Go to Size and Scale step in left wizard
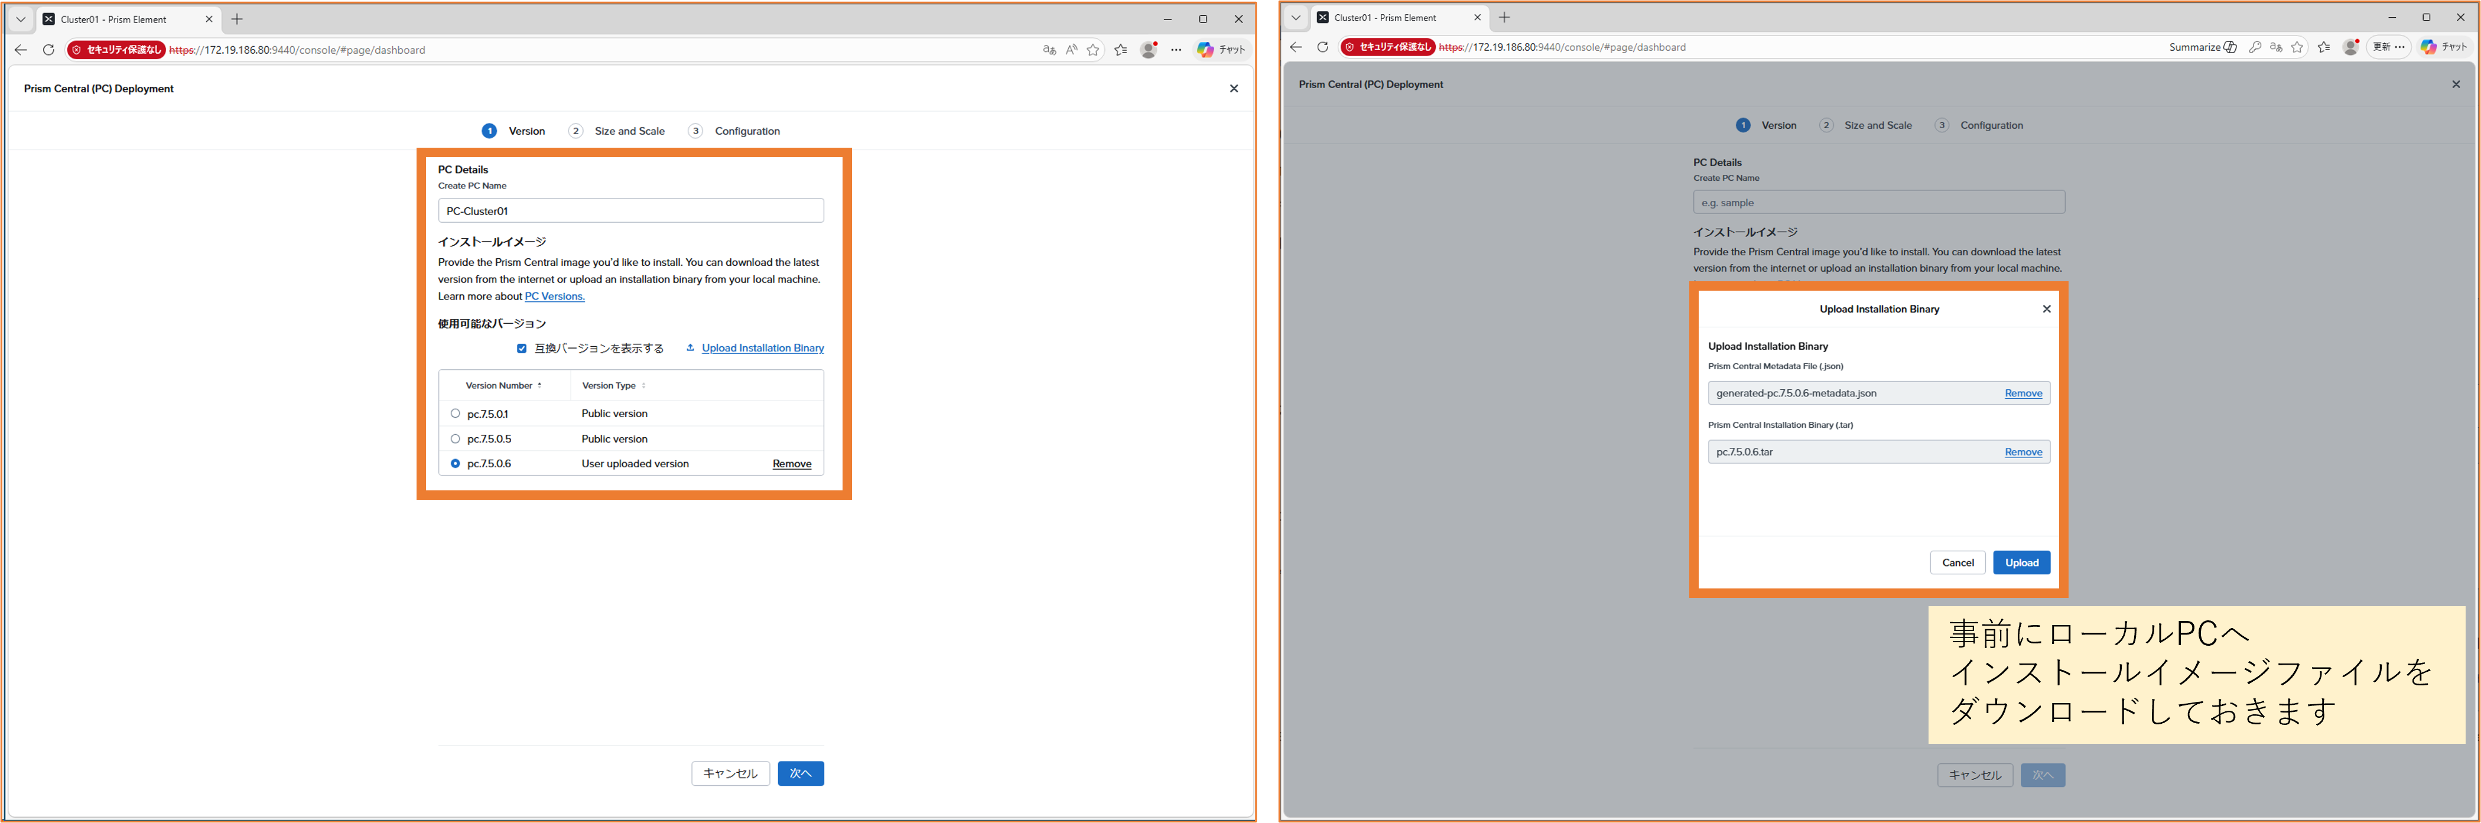 [x=629, y=131]
